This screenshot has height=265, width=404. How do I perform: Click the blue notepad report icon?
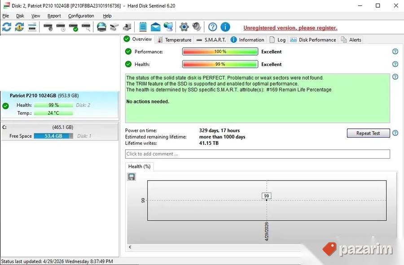coord(143,27)
